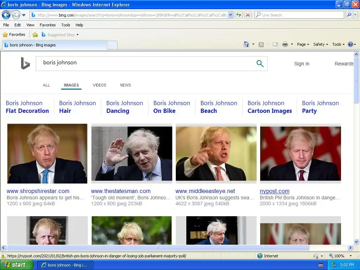Click the Favorites star button
360x270 pixels.
(14, 35)
